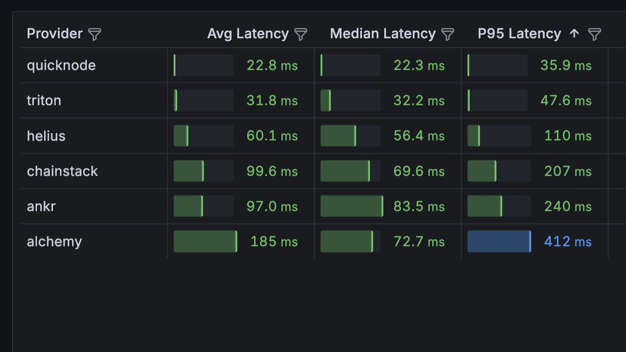
Task: Toggle the P95 Latency sort arrow
Action: tap(574, 34)
